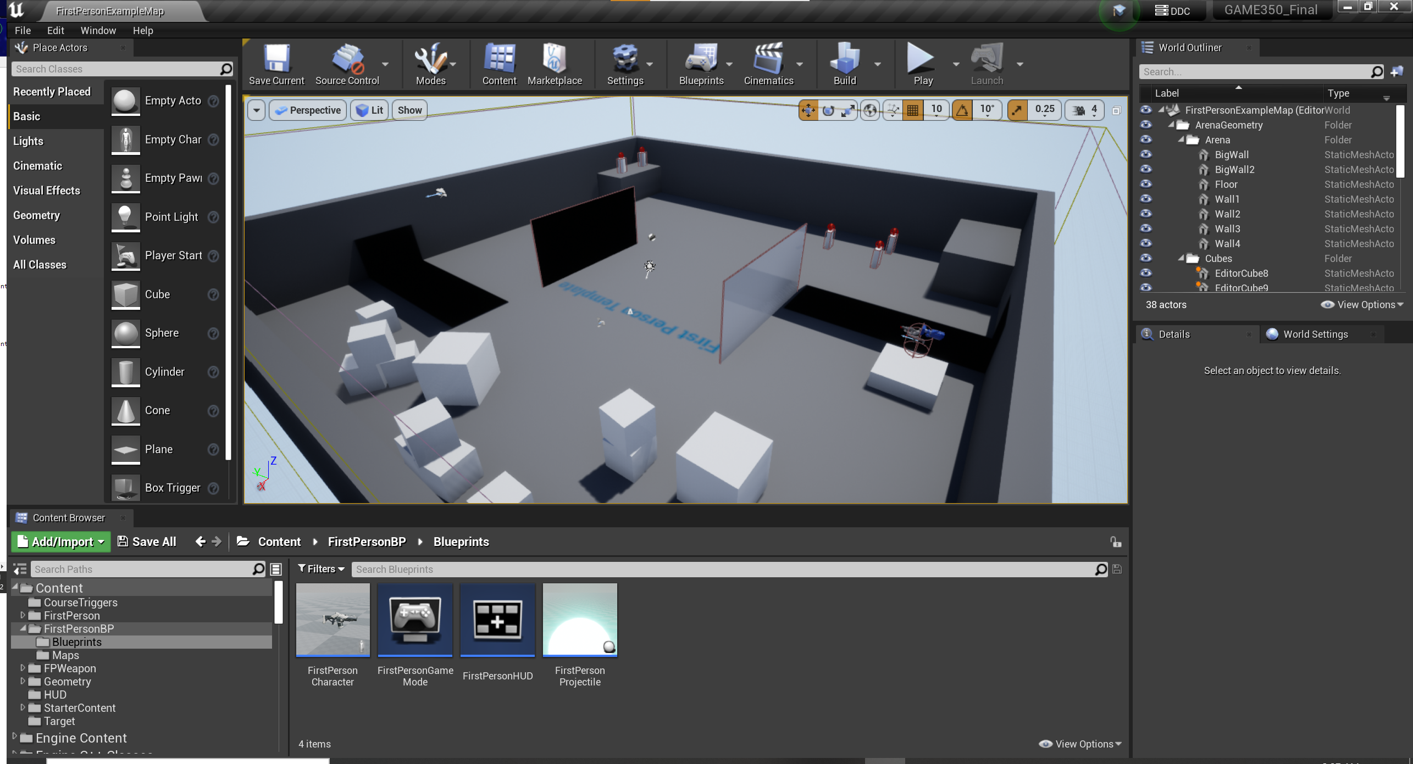The width and height of the screenshot is (1413, 764).
Task: Open the Build options dropdown arrow
Action: (878, 64)
